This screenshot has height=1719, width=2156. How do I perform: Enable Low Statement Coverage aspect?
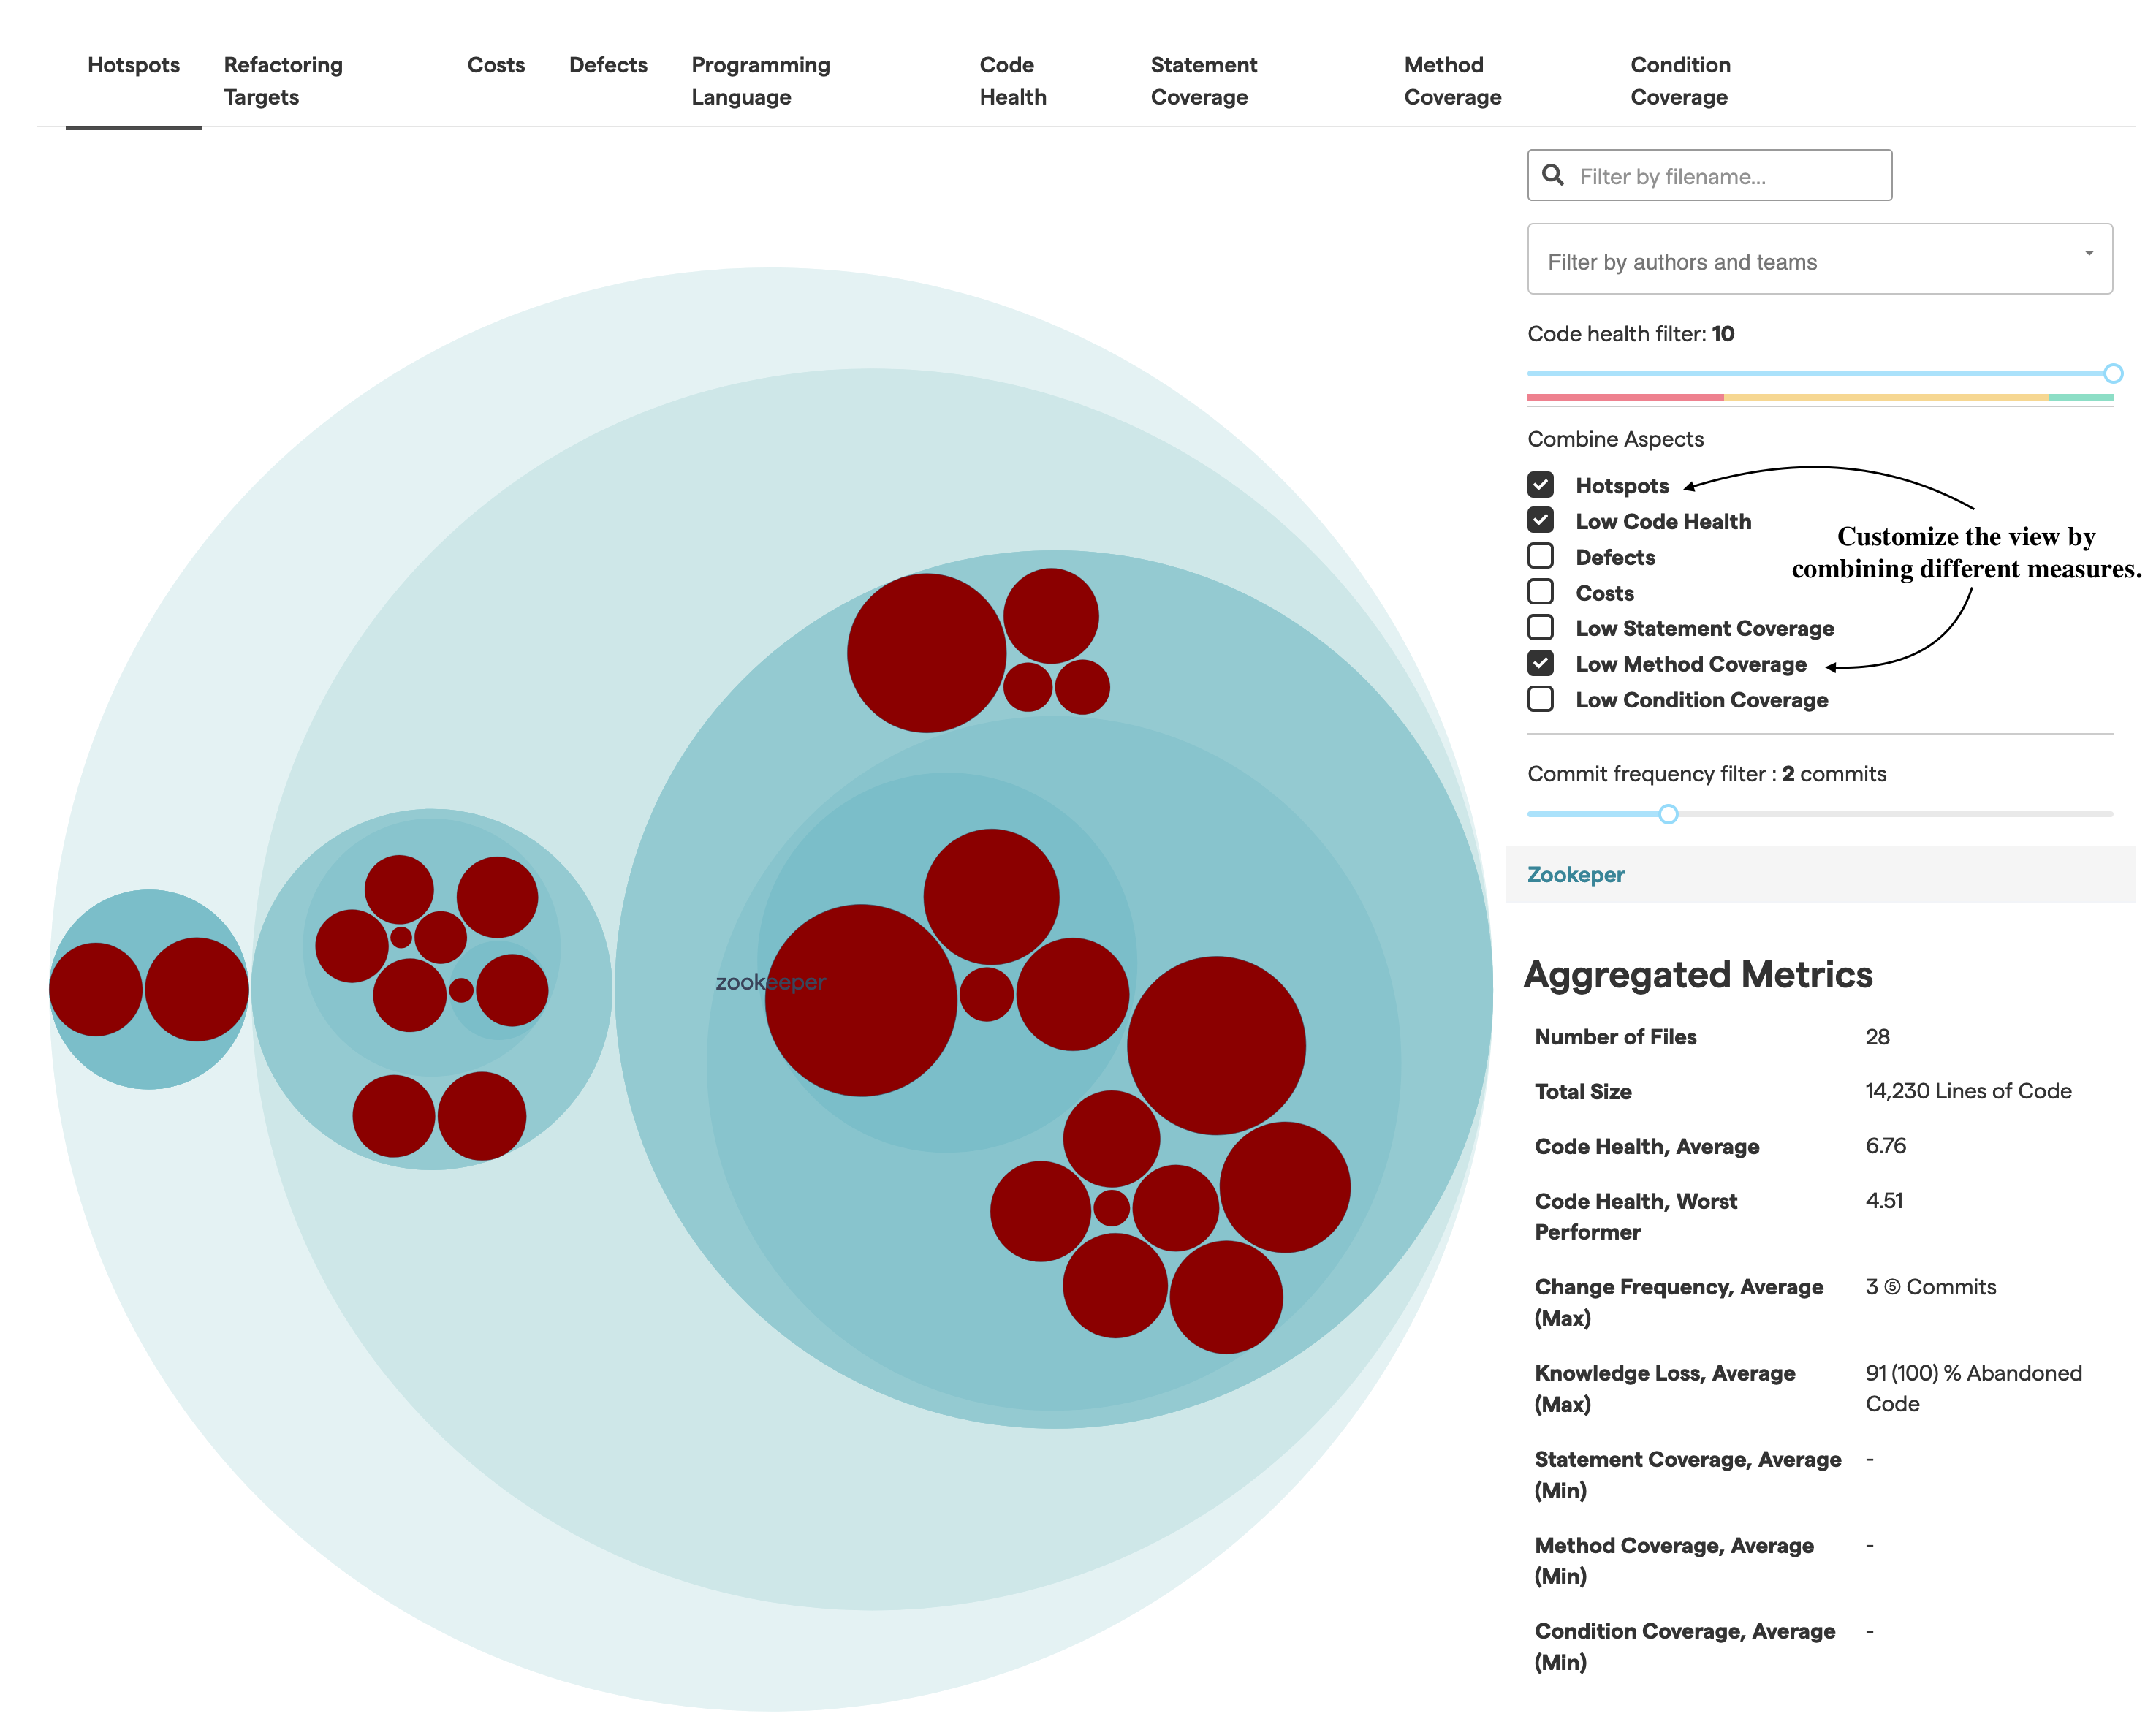1540,628
